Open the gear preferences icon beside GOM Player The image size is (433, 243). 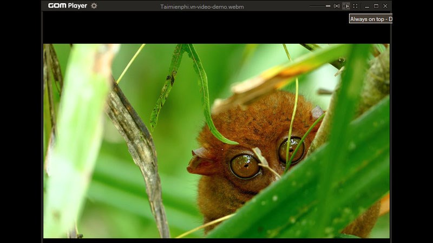pos(94,6)
